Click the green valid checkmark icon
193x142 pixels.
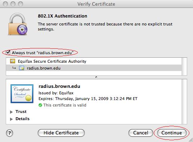pyautogui.click(x=40, y=105)
